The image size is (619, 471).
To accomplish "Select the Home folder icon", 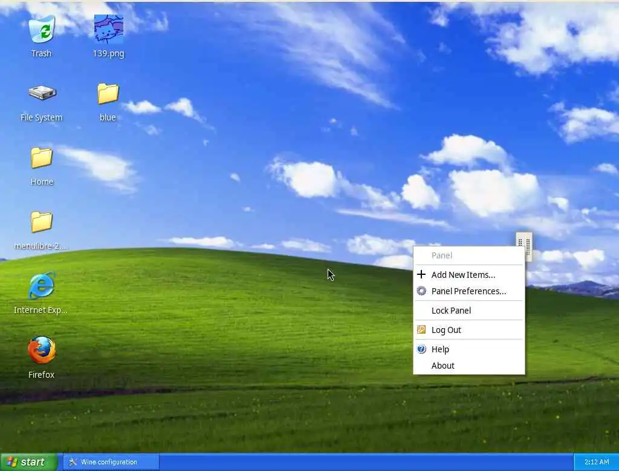I will point(42,157).
